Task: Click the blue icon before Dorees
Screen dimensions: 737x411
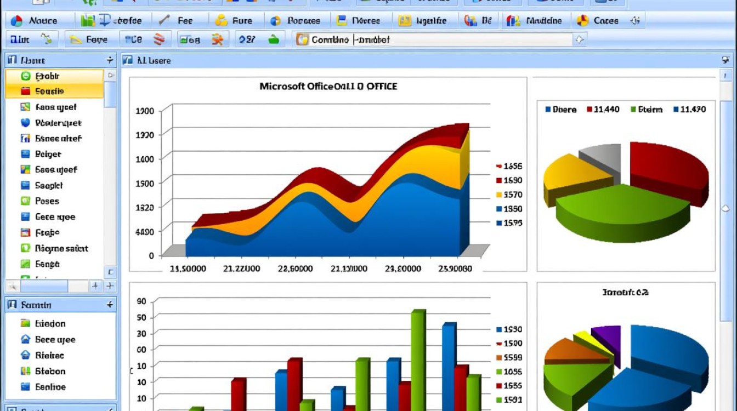Action: point(342,21)
